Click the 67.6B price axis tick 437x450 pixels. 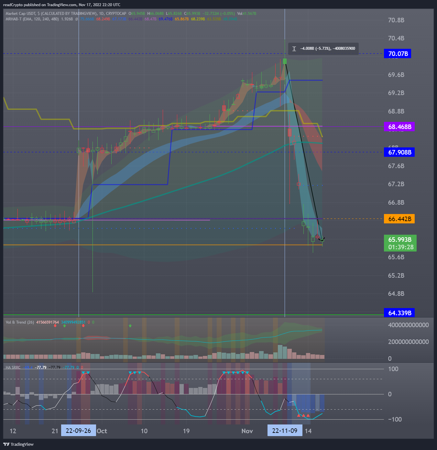pos(396,166)
